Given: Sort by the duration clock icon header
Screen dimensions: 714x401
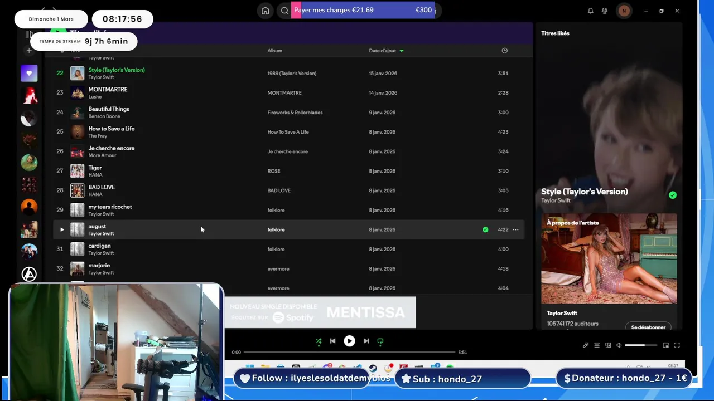Looking at the screenshot, I should (504, 51).
